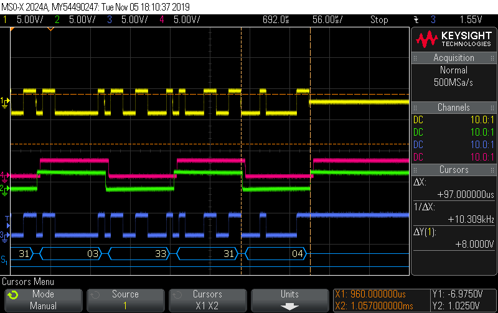Click the Cursors Menu title
The height and width of the screenshot is (313, 498).
(28, 281)
